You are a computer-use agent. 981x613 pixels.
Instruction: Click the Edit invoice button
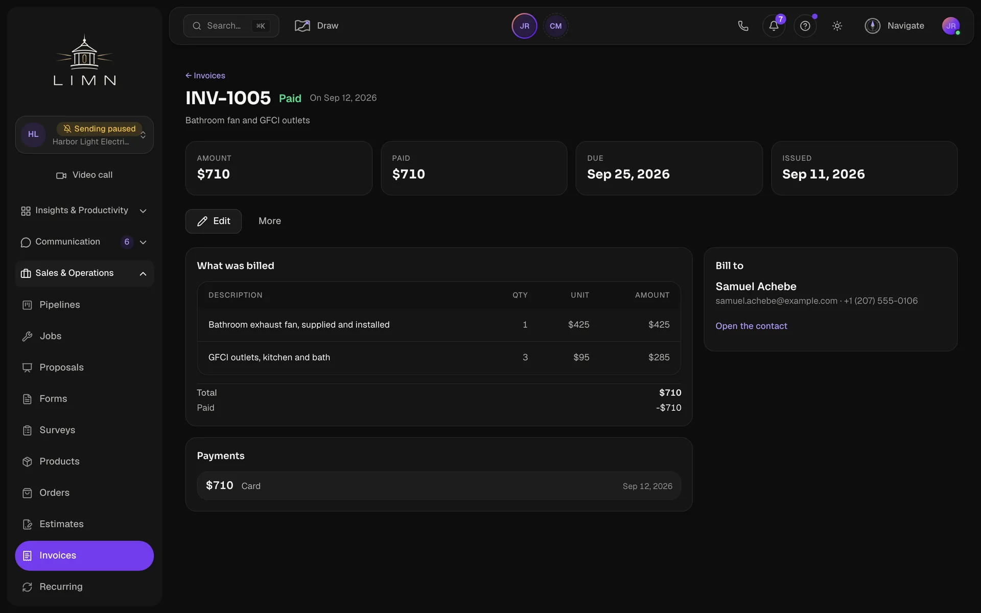tap(214, 221)
